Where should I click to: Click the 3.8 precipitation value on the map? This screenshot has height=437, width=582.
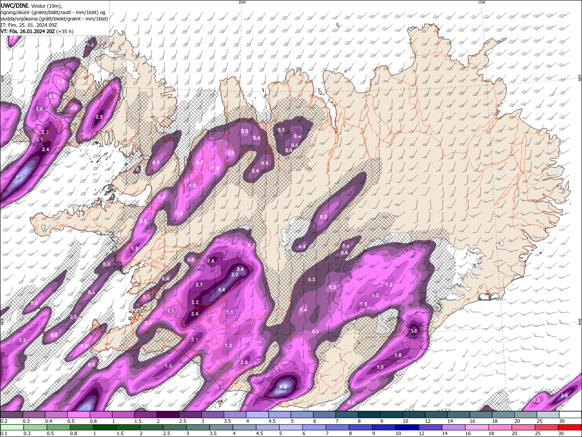click(x=564, y=396)
